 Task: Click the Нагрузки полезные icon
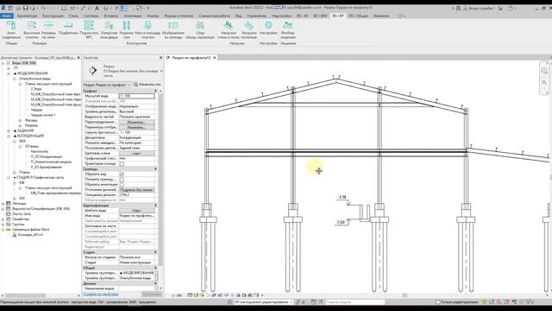click(x=249, y=25)
